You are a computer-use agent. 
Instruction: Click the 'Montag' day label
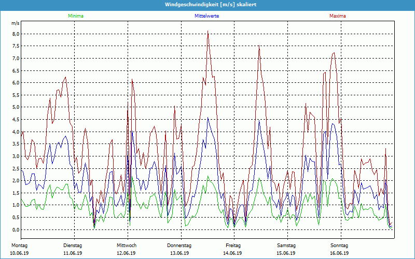[x=19, y=246]
